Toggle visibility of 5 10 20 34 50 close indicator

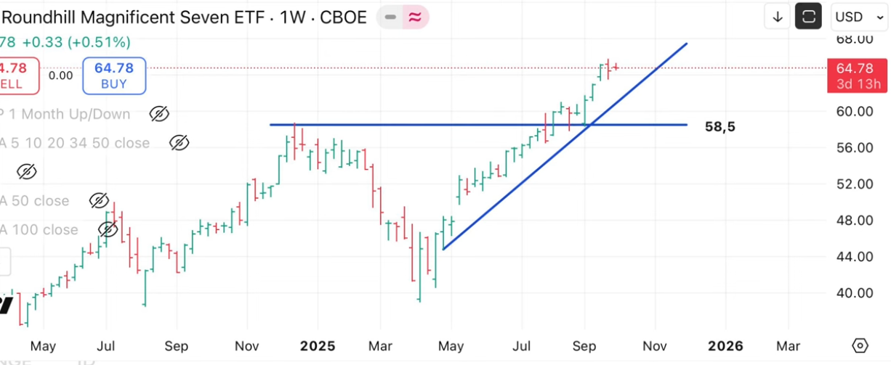coord(179,143)
